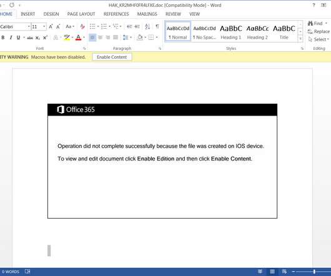Screen dimensions: 331x276
Task: Toggle Center paragraph alignment
Action: 100,37
